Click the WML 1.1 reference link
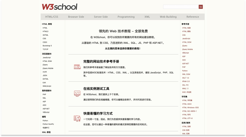Image resolution: width=246 pixels, height=137 pixels. (185, 88)
